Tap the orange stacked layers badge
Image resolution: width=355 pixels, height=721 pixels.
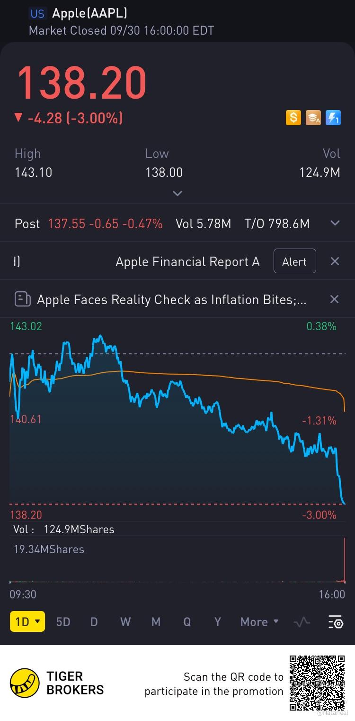313,117
